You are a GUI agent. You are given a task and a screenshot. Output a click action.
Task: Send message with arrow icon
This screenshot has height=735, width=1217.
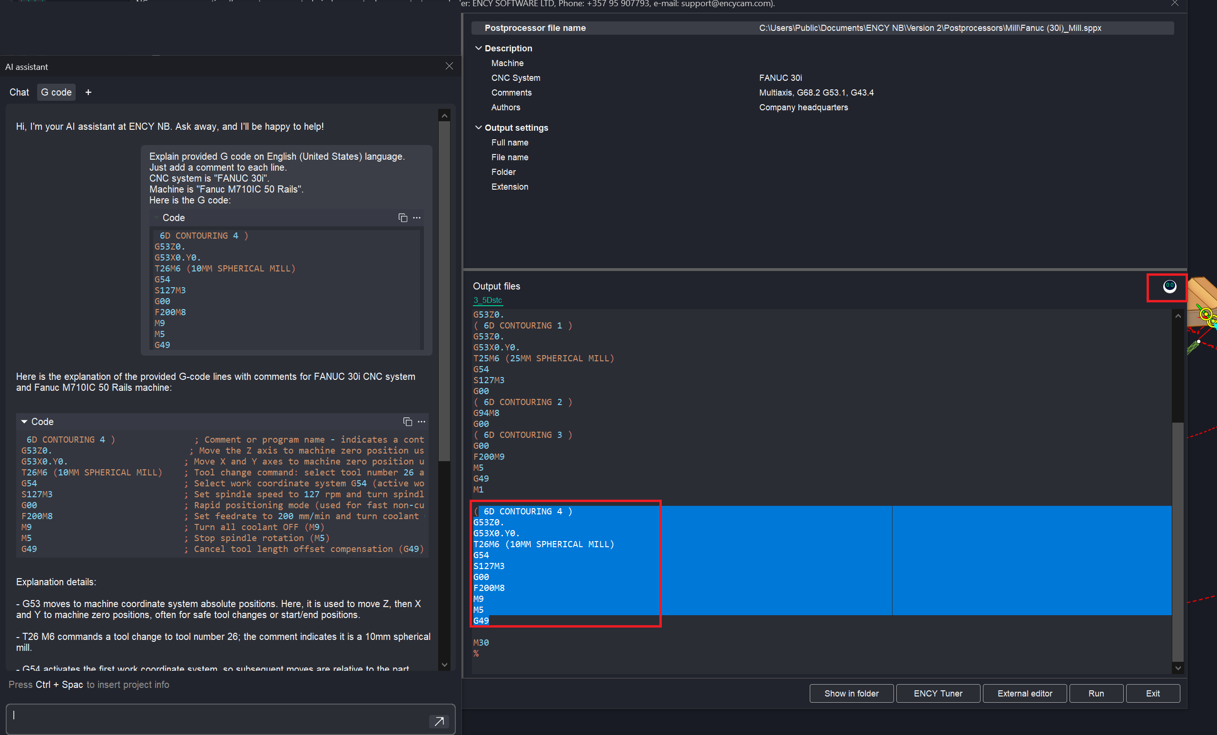pyautogui.click(x=439, y=721)
